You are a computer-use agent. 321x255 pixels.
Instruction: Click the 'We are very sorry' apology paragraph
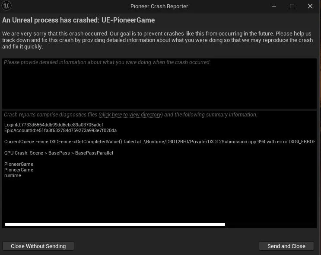tap(157, 40)
